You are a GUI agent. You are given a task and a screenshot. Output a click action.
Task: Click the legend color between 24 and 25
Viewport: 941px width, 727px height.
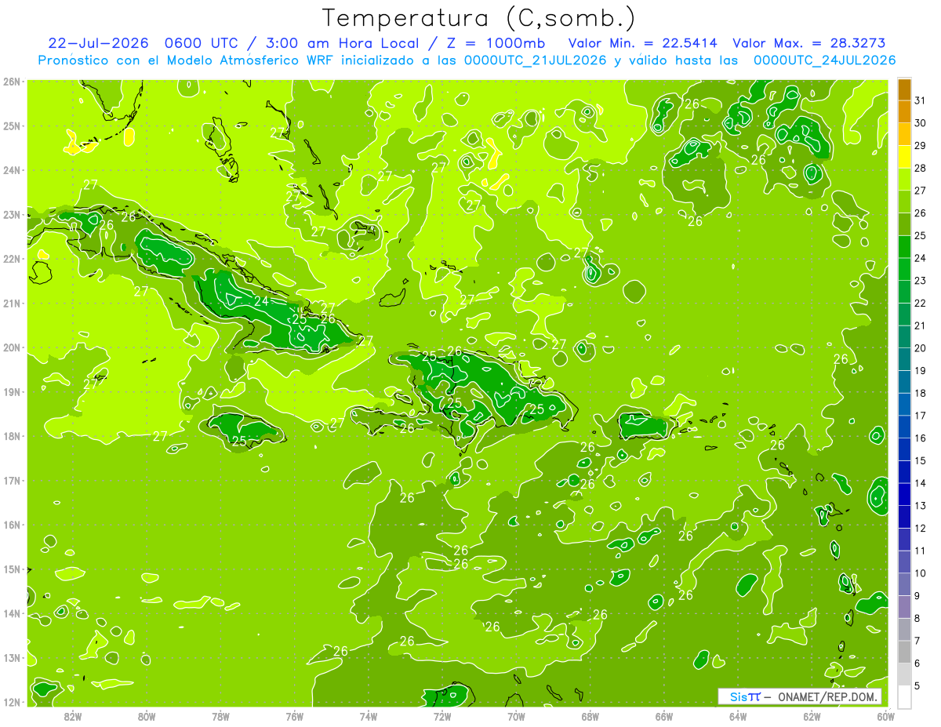pos(904,246)
